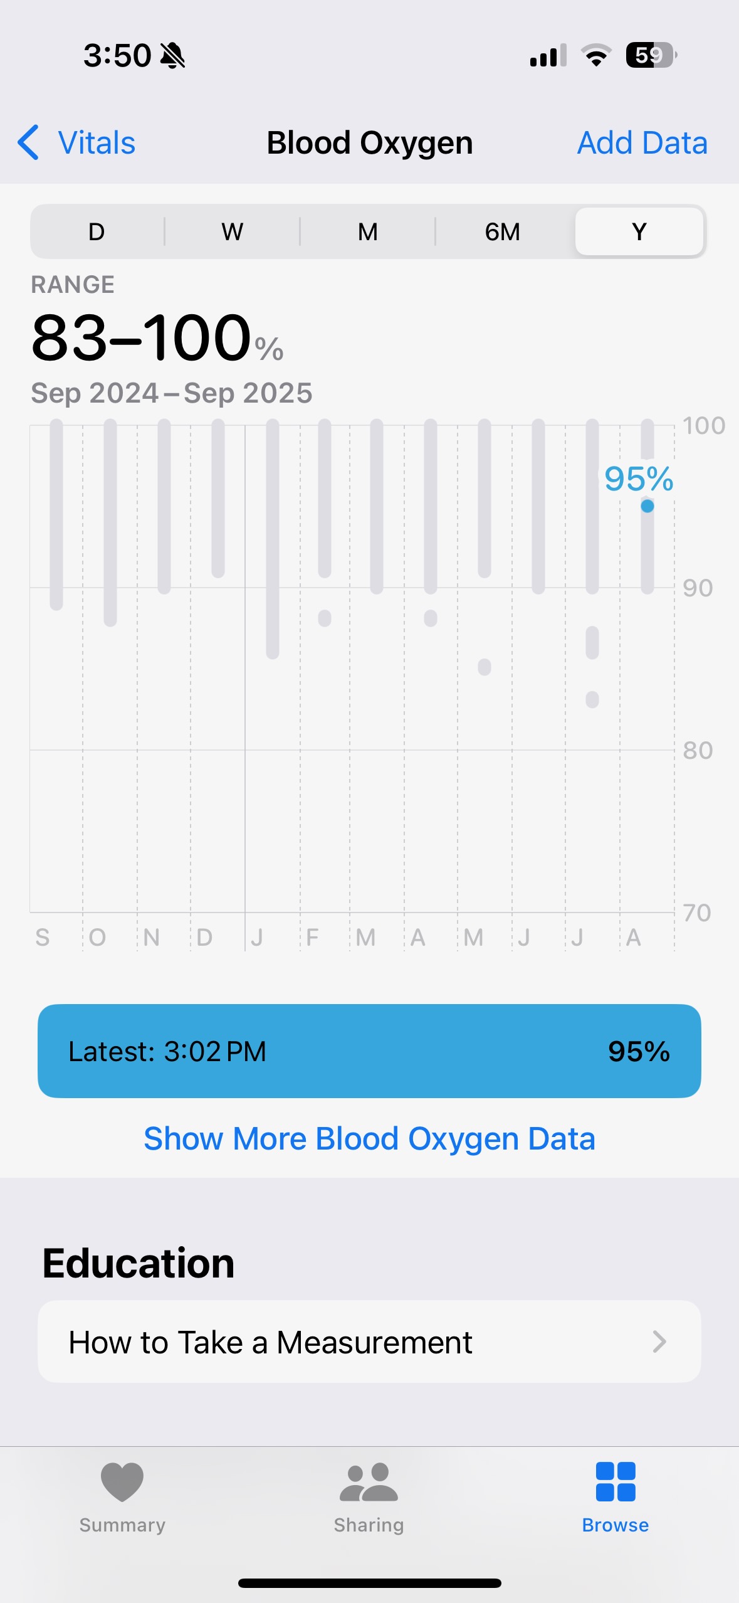Expand How to Take a Measurement chevron
This screenshot has width=739, height=1603.
pos(658,1342)
